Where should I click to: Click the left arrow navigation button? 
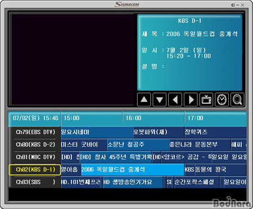click(175, 100)
